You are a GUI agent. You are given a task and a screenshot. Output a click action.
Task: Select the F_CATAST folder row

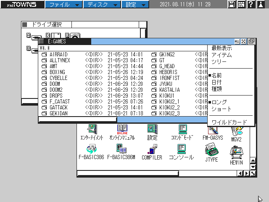point(92,101)
